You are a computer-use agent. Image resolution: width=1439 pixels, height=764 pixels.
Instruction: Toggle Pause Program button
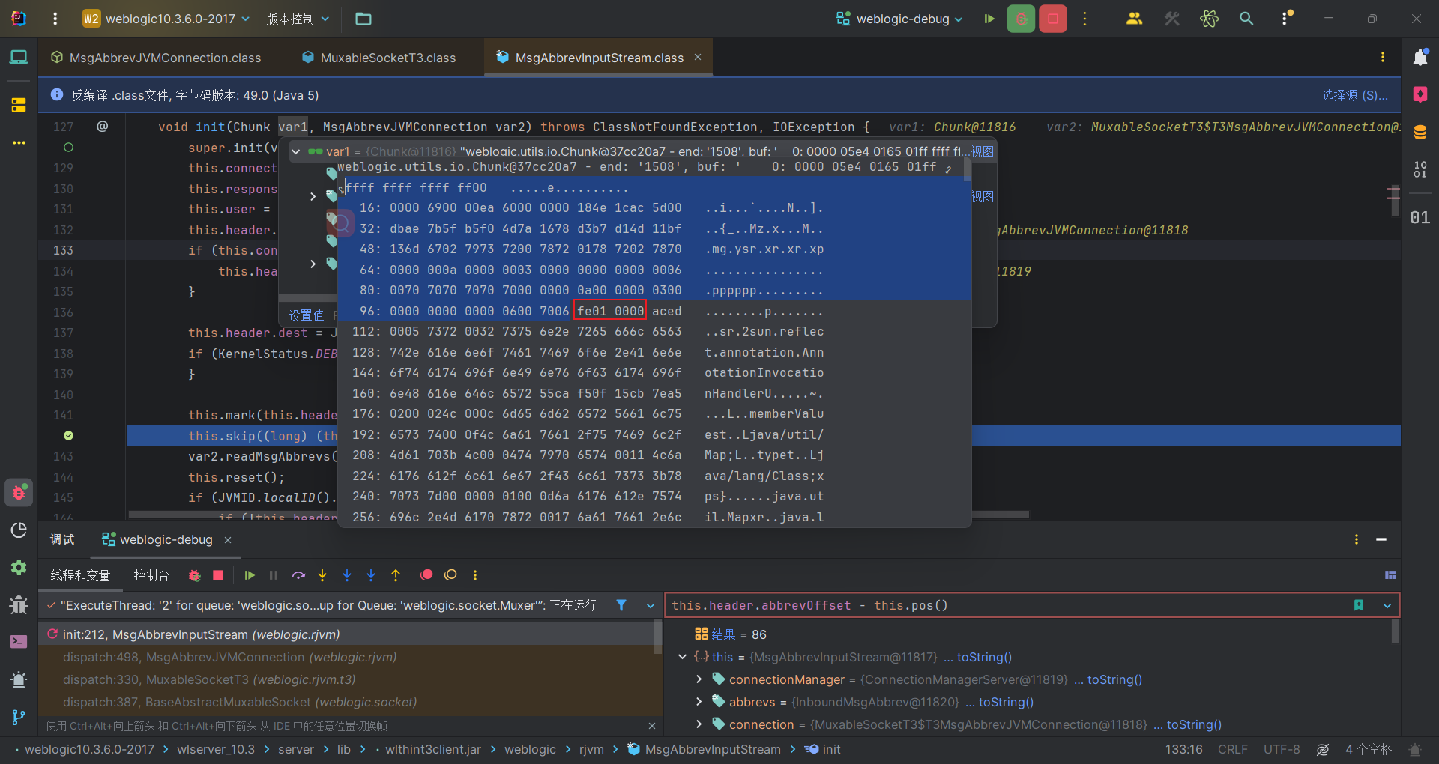point(274,575)
